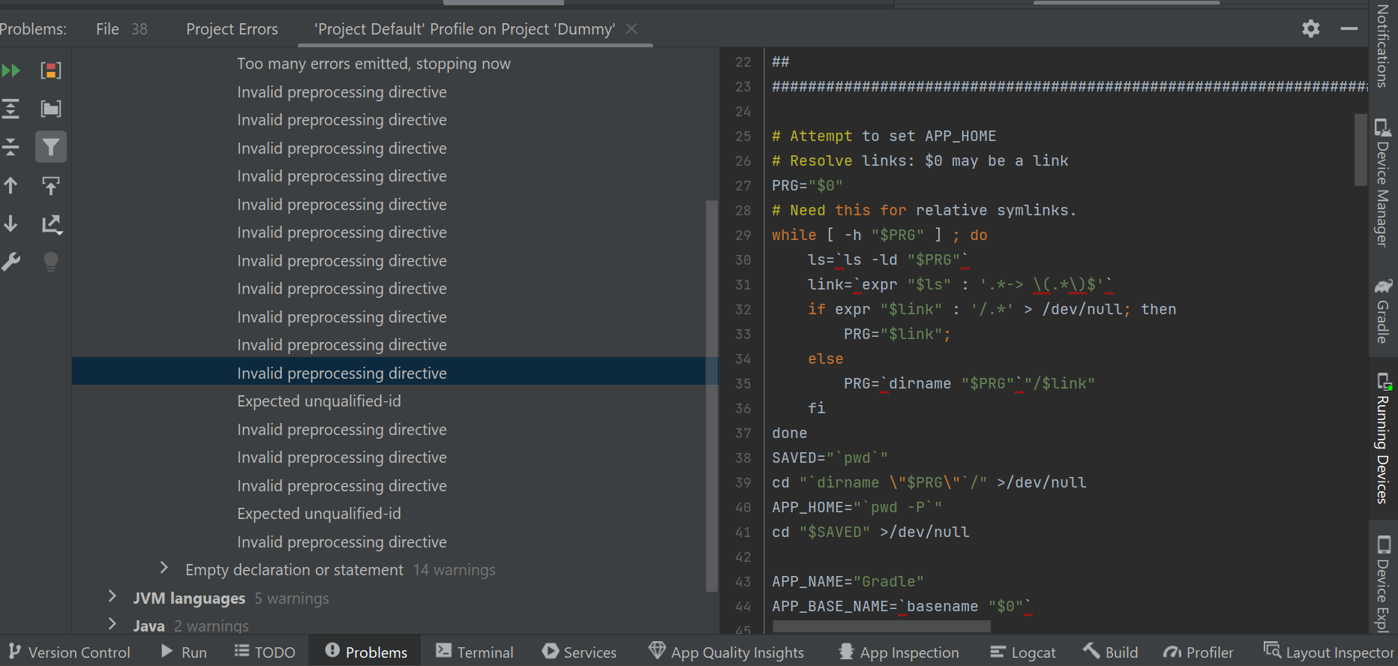The height and width of the screenshot is (666, 1398).
Task: Expand the JVM languages tree node
Action: click(x=112, y=597)
